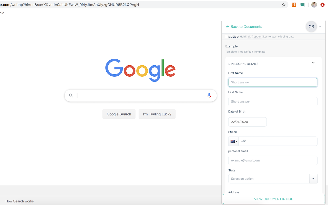Click the Google Search button

point(119,114)
